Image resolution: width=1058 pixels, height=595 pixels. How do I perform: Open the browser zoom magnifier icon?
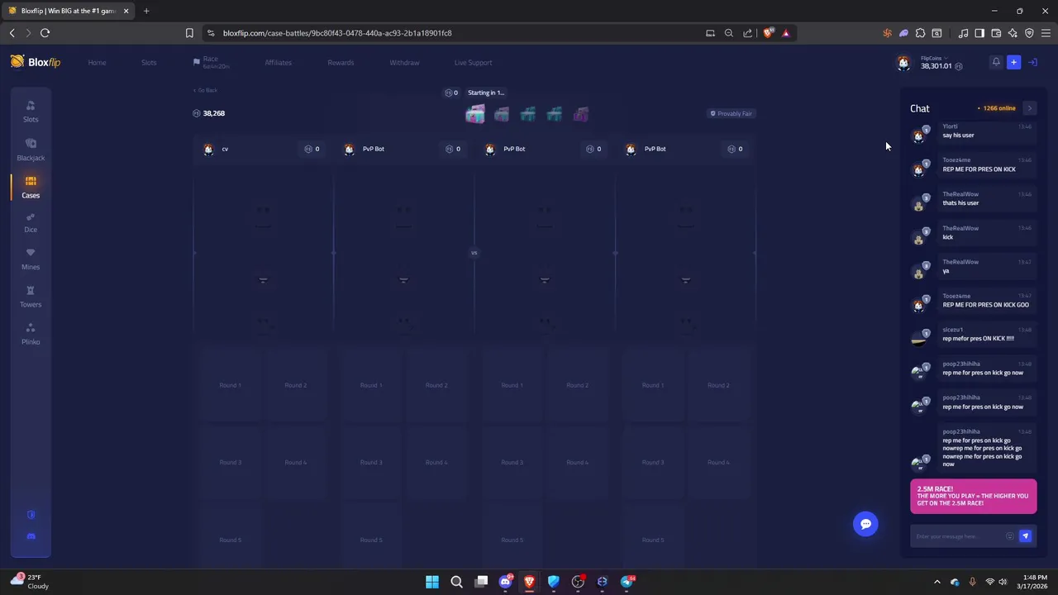click(x=728, y=33)
